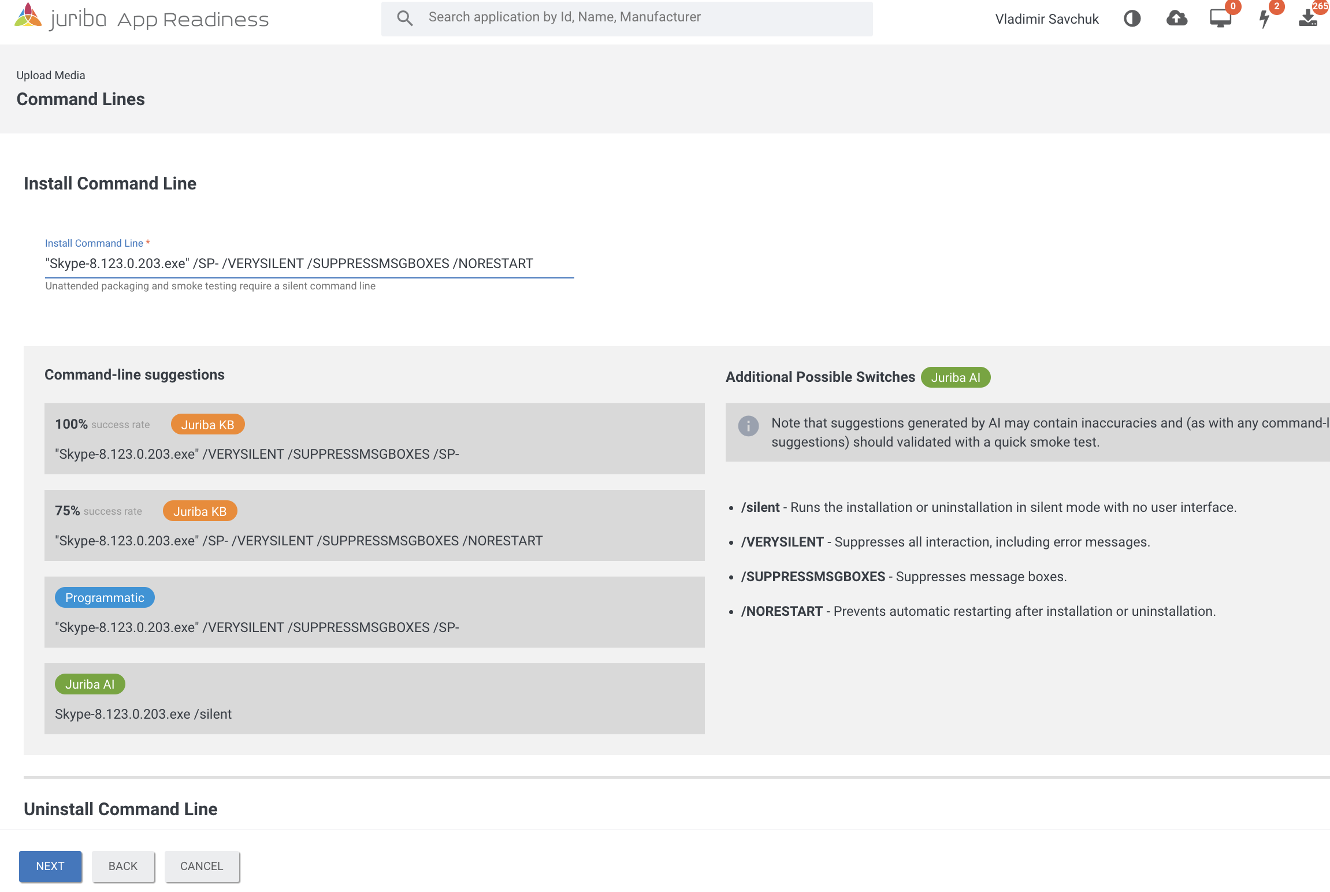The width and height of the screenshot is (1330, 892).
Task: Select the Skype-8.123.0.203.exe /silent suggestion
Action: 374,698
